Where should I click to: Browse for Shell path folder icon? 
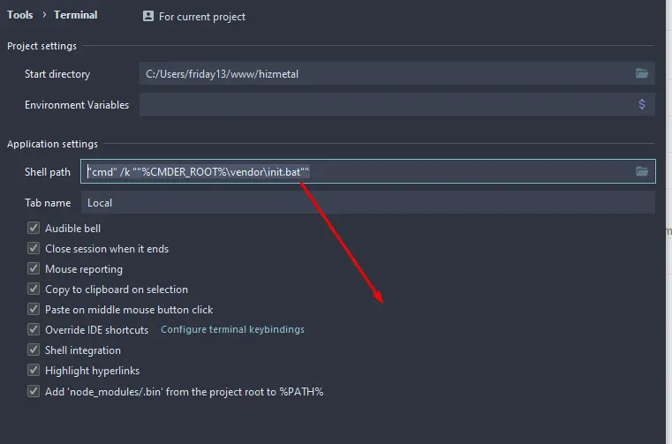[642, 171]
